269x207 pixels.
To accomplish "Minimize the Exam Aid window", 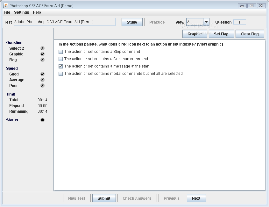I will click(x=242, y=6).
